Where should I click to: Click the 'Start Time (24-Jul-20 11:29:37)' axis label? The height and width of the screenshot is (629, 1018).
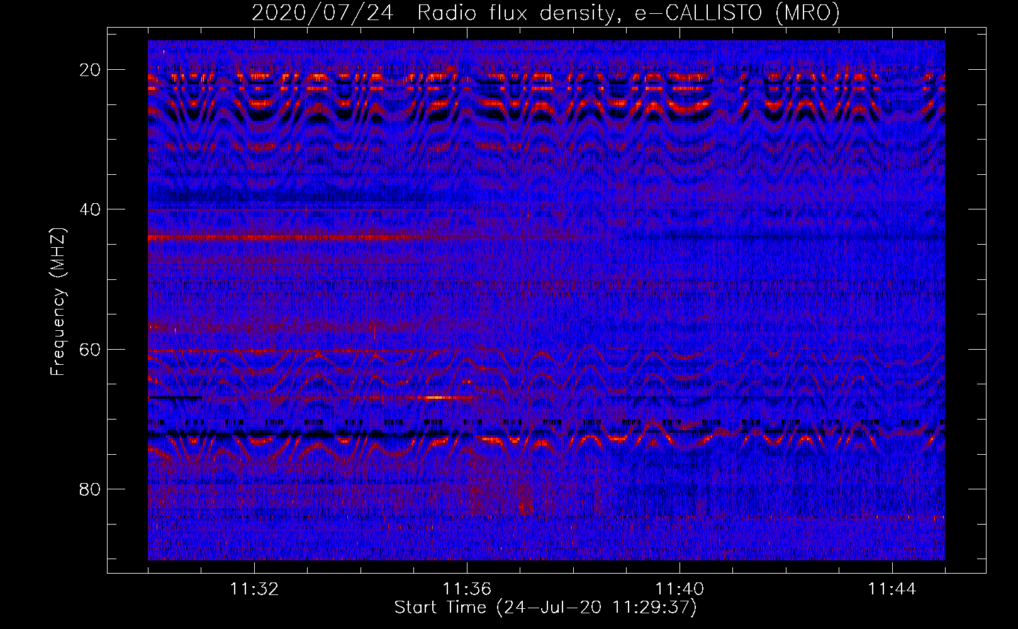[545, 608]
